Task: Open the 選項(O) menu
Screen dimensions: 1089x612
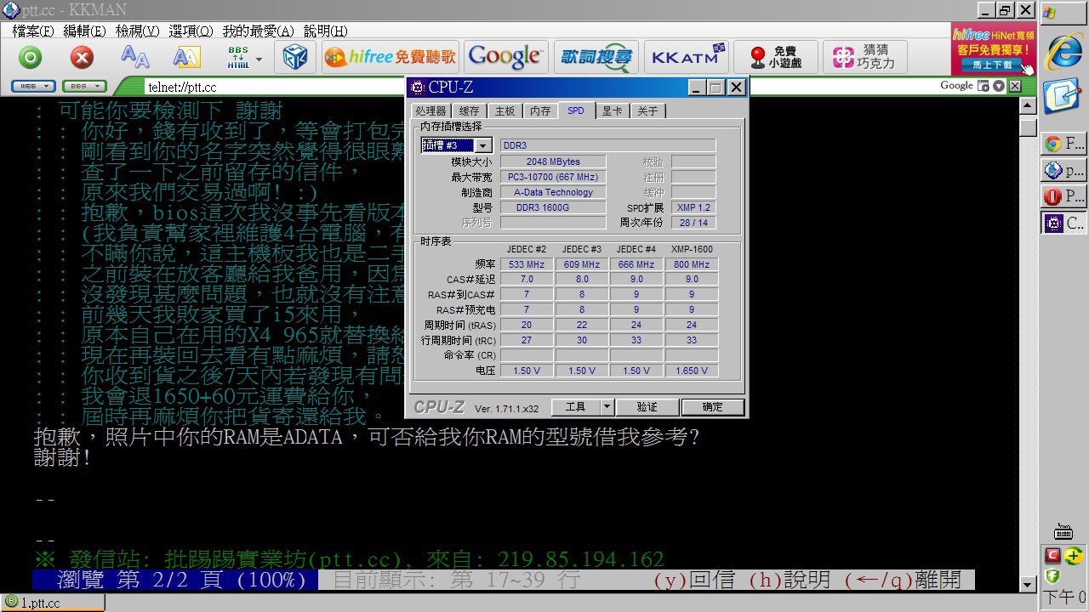Action: tap(191, 31)
